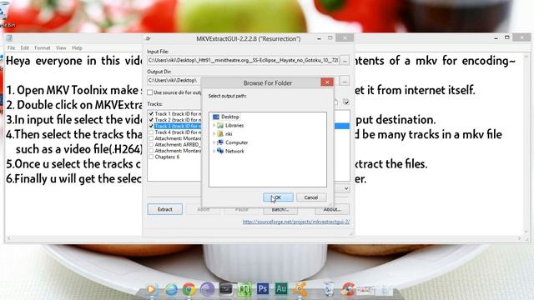The image size is (534, 300).
Task: Expand the Network tree node
Action: [x=214, y=151]
